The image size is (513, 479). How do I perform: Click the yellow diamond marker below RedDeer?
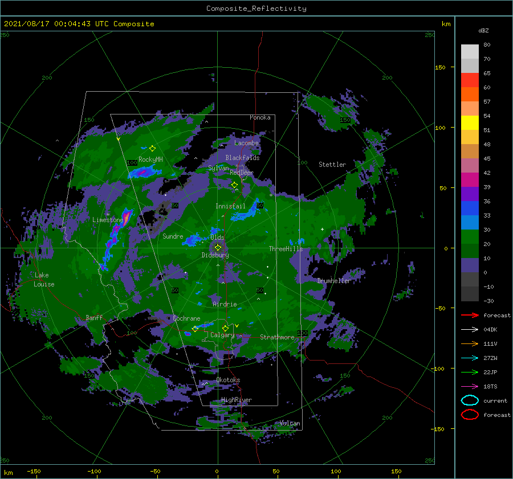click(x=235, y=185)
